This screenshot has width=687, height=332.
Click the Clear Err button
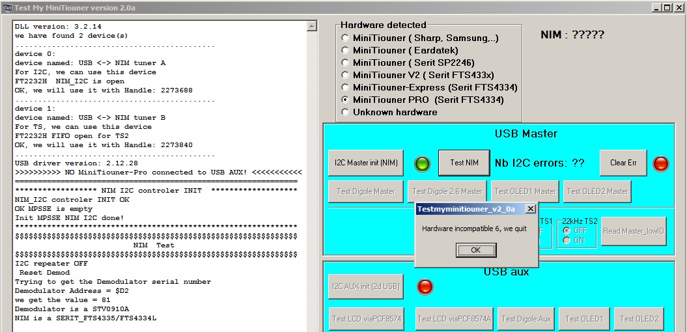coord(623,163)
